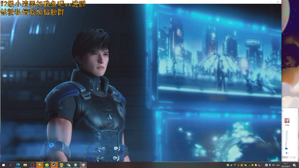This screenshot has width=299, height=168.
Task: Open the gray shield app in taskbar
Action: click(x=76, y=165)
